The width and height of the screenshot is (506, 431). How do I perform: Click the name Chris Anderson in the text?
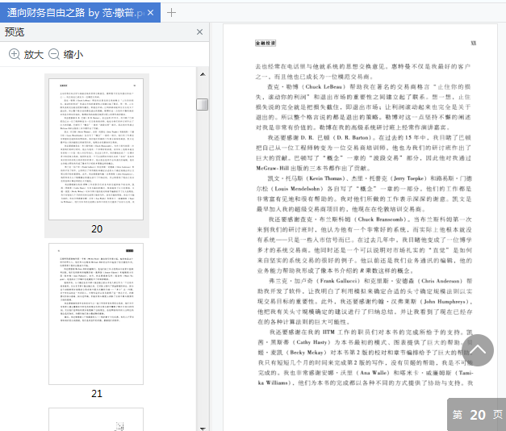pos(440,281)
